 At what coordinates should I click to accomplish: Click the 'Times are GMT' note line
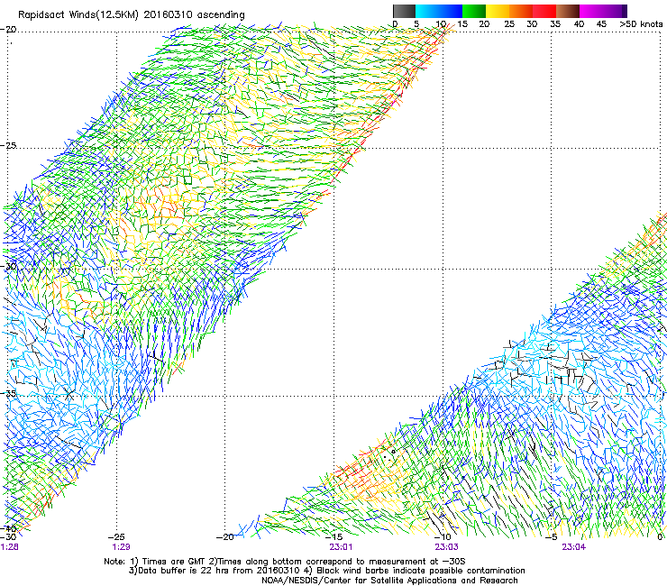[285, 562]
